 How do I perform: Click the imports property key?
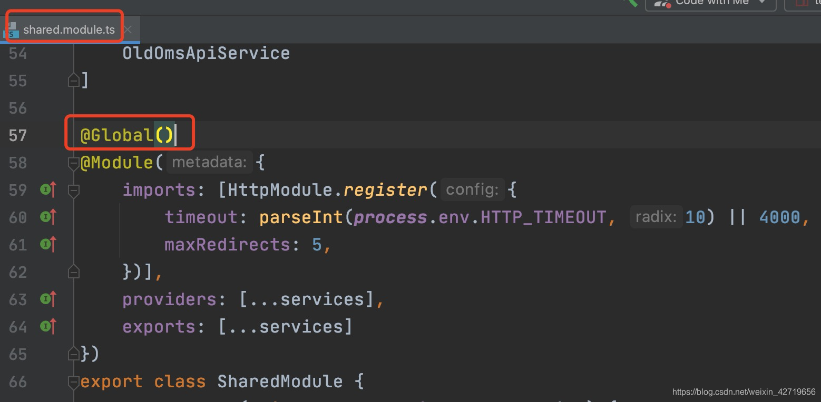click(159, 190)
